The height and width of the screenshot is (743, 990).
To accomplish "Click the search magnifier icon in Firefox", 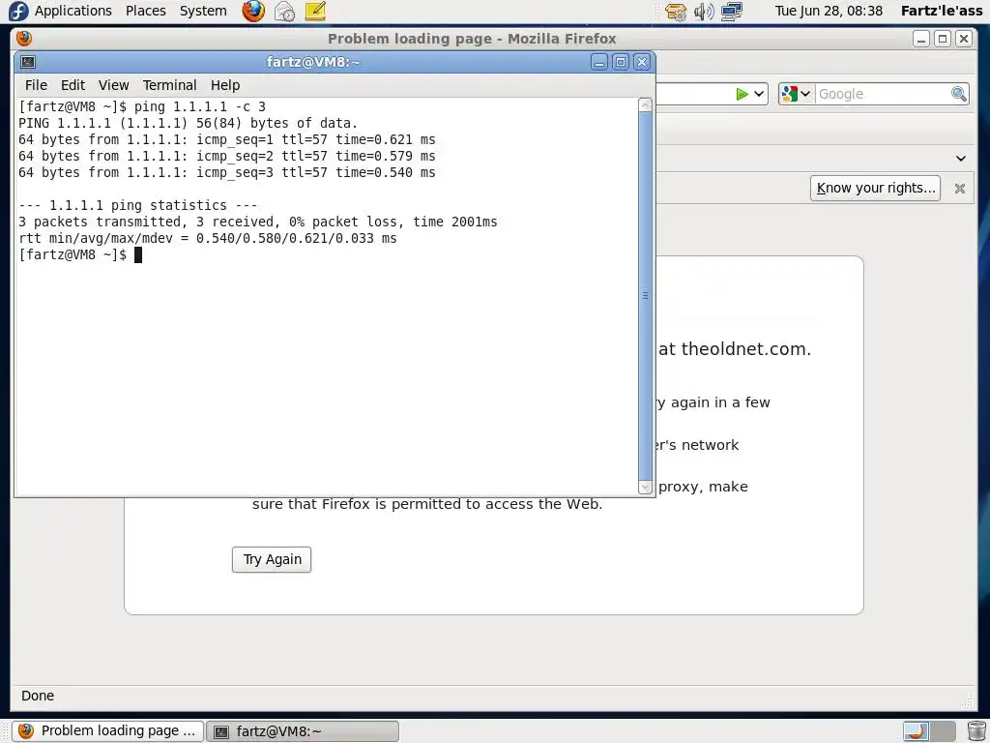I will [x=958, y=94].
